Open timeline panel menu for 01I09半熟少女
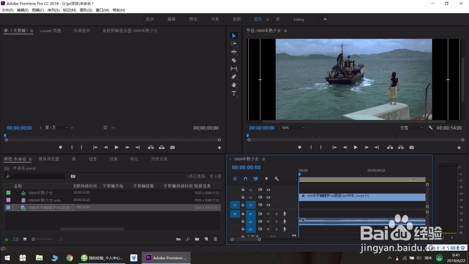This screenshot has height=264, width=469. click(264, 159)
